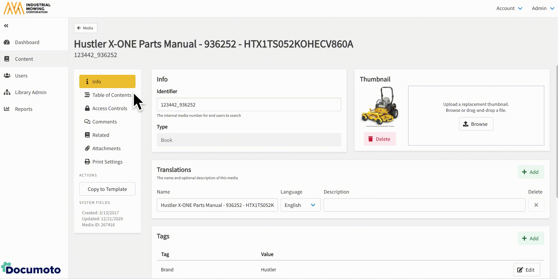Delete the English translation row with X
558x279 pixels.
point(536,205)
